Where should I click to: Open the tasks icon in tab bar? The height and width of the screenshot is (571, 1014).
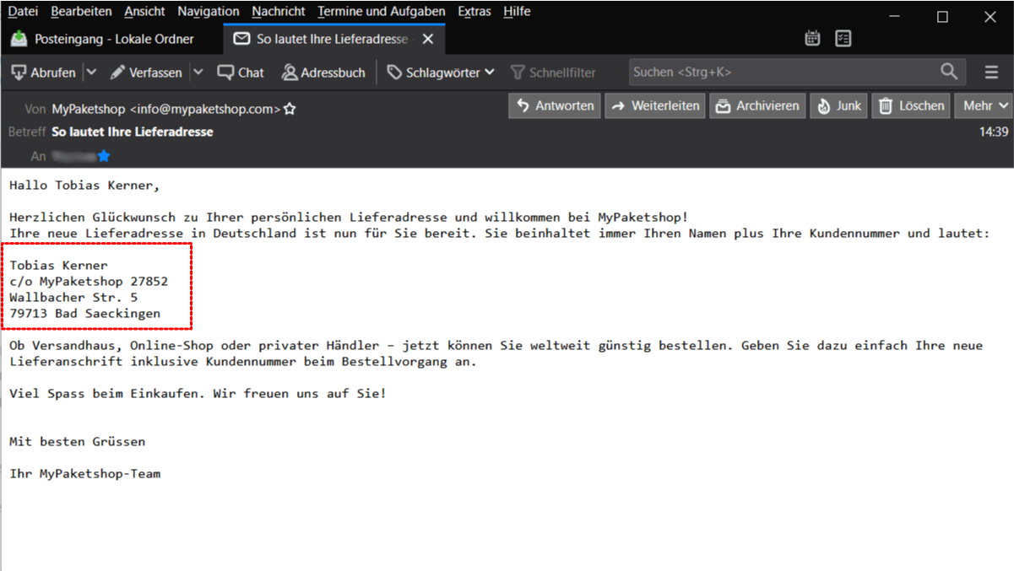tap(843, 38)
